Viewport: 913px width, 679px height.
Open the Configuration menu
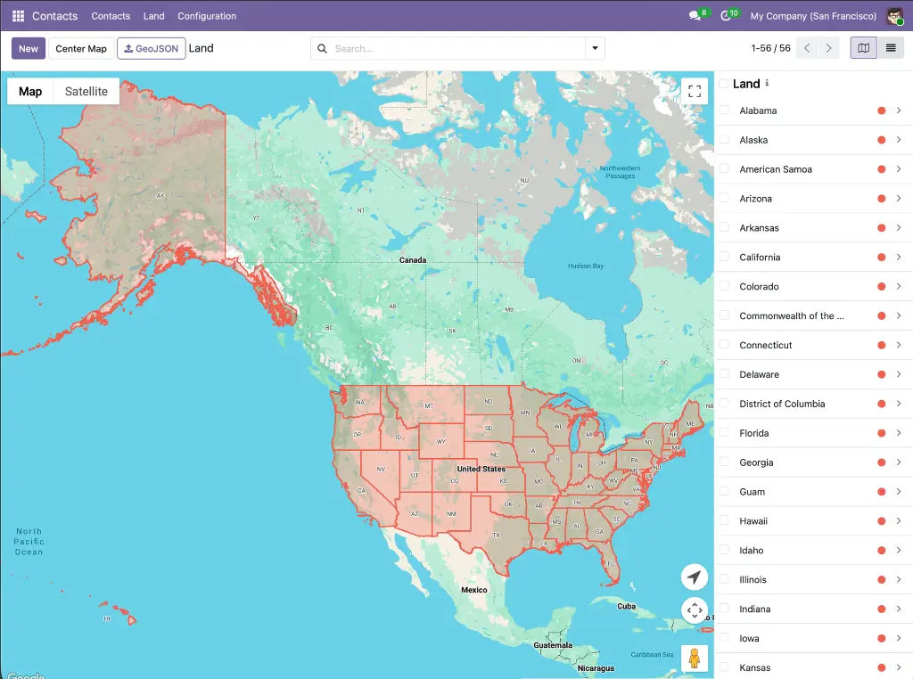[x=207, y=16]
